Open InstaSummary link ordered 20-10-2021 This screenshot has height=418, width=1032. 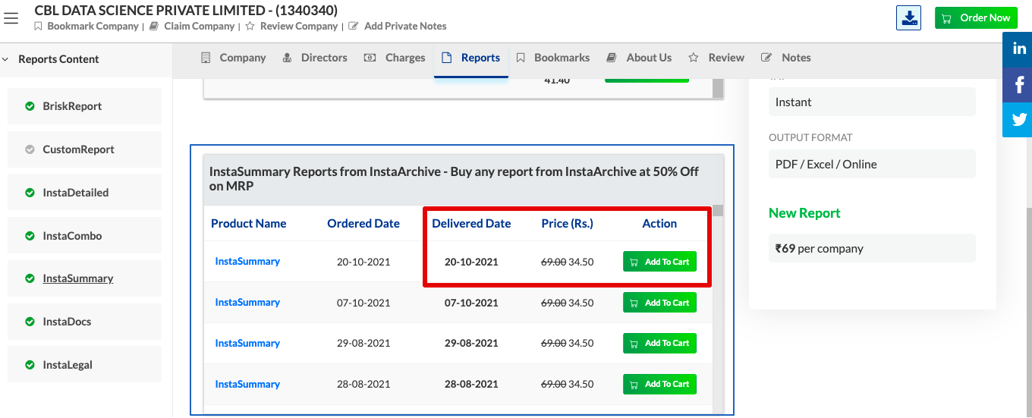tap(247, 261)
